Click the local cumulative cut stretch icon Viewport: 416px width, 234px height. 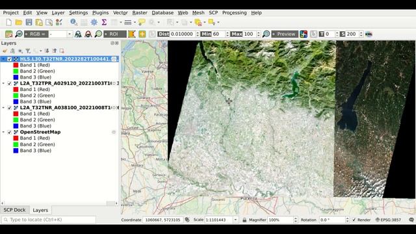click(78, 34)
